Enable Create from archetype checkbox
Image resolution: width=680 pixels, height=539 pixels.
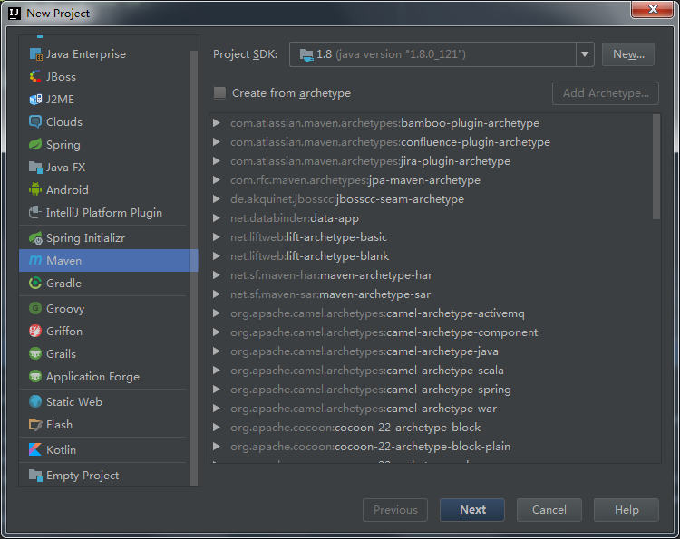click(220, 92)
